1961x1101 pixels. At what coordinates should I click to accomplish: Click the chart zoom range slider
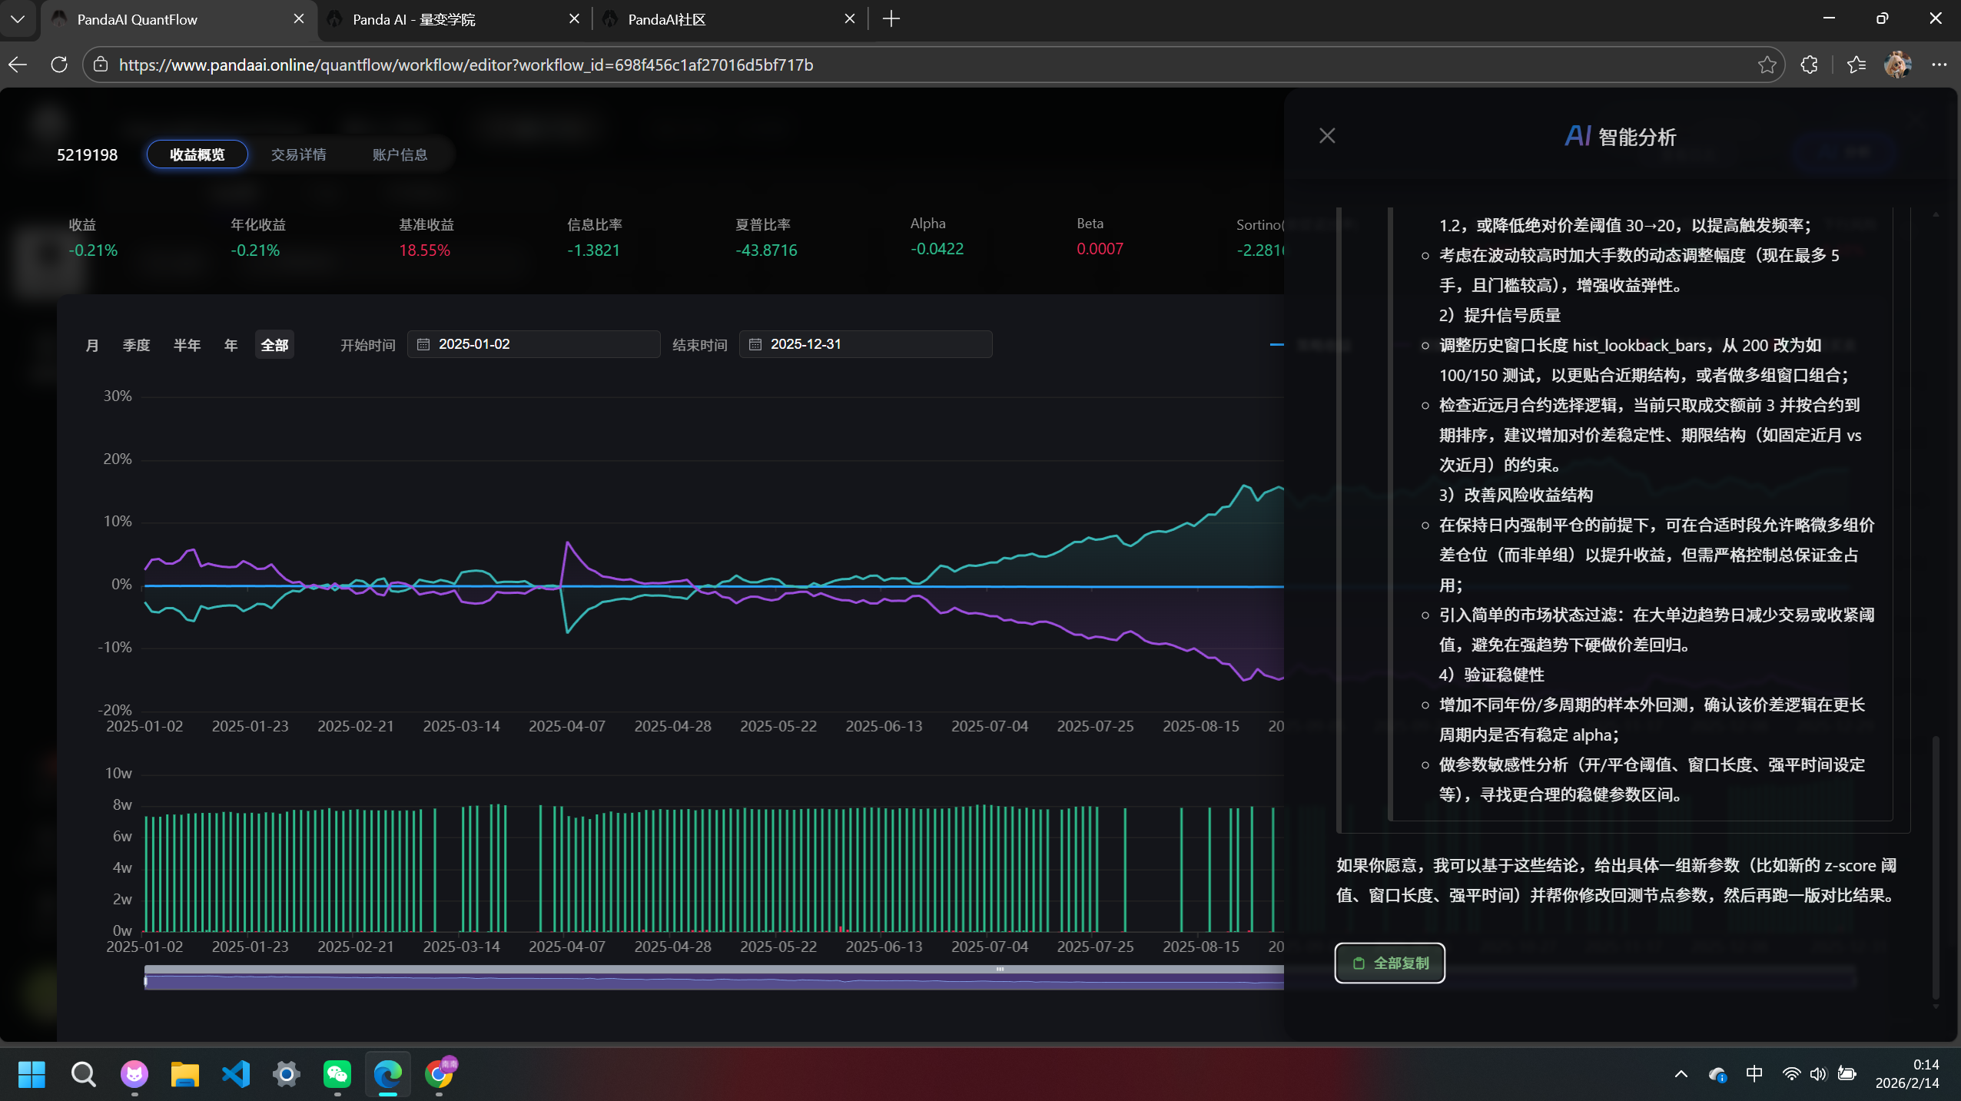click(714, 978)
